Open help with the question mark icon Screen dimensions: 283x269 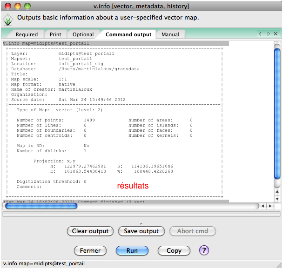coord(204,250)
